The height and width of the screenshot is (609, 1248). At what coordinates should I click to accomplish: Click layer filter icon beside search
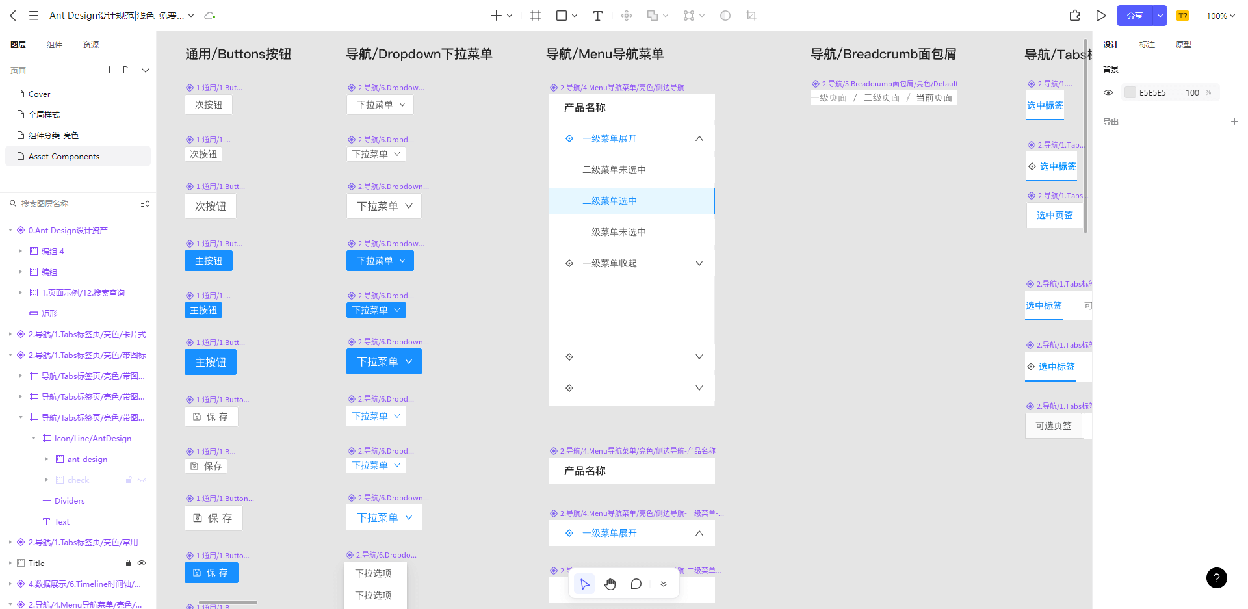145,203
